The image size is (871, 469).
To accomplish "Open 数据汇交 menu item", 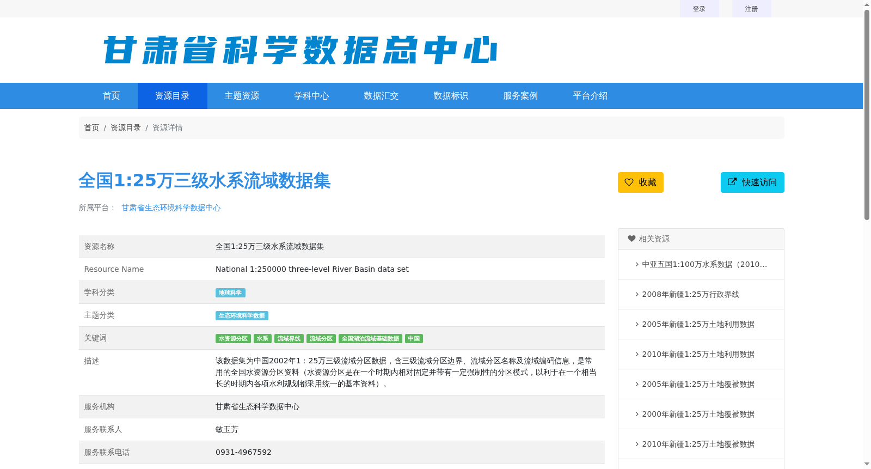I will [x=382, y=96].
